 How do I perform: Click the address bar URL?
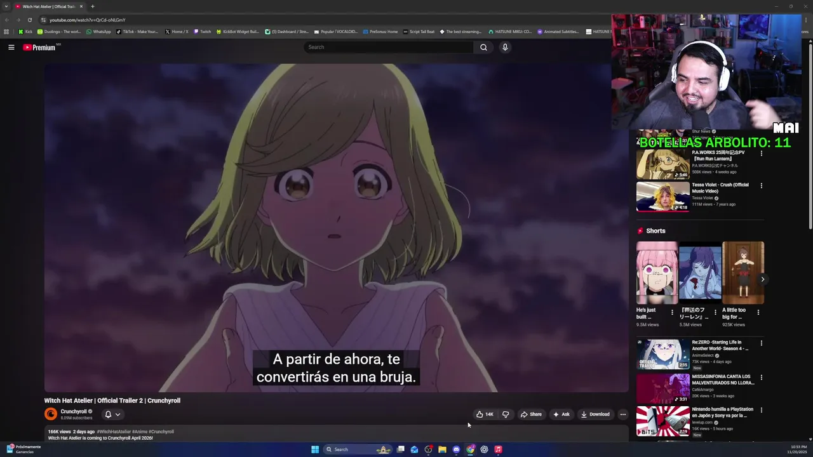pyautogui.click(x=88, y=20)
